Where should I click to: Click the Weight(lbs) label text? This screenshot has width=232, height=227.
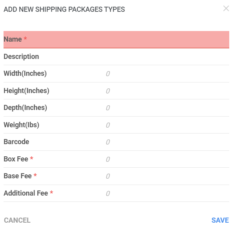(x=22, y=125)
